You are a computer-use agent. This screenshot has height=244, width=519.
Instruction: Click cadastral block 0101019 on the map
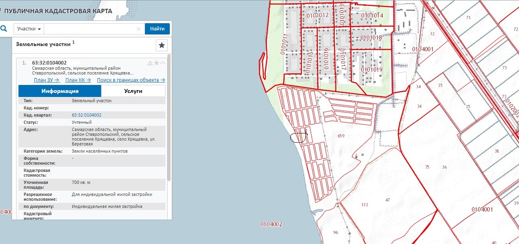click(371, 70)
